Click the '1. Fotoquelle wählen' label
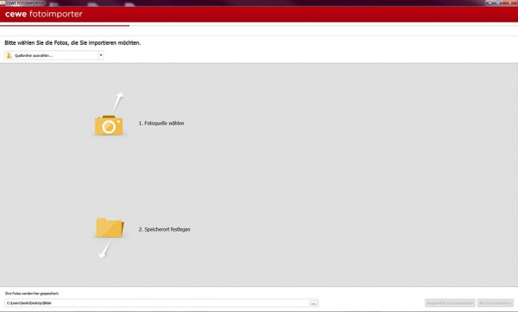Image resolution: width=518 pixels, height=312 pixels. 161,123
